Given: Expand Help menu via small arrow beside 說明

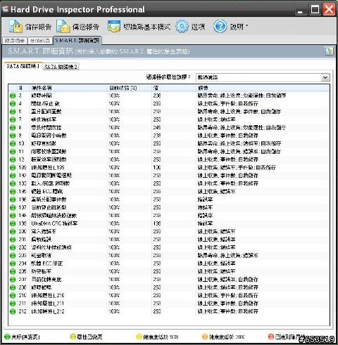Looking at the screenshot, I should tap(246, 25).
